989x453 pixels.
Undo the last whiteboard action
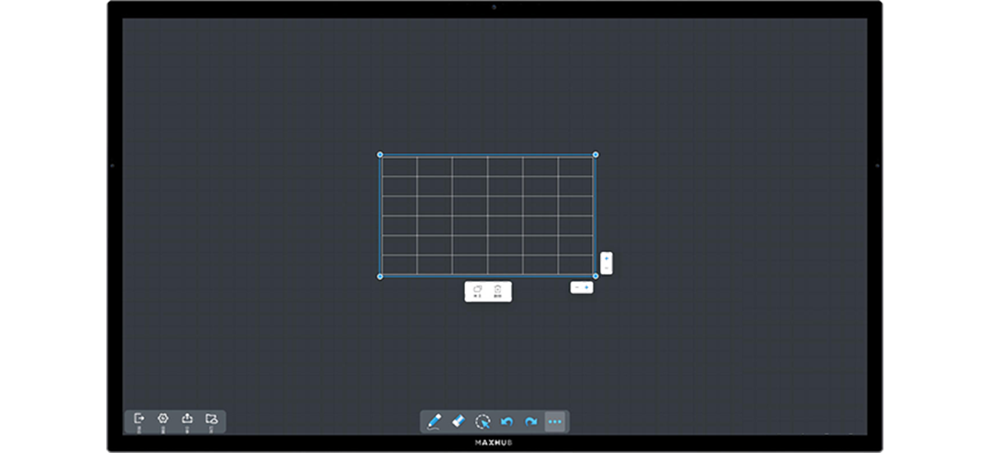[x=507, y=421]
